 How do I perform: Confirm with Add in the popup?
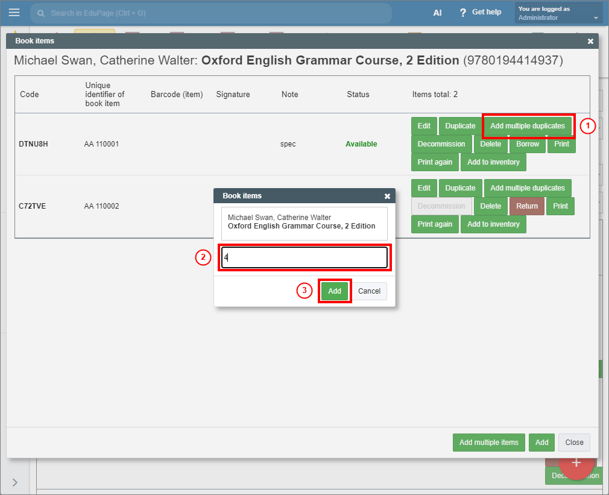pyautogui.click(x=335, y=291)
